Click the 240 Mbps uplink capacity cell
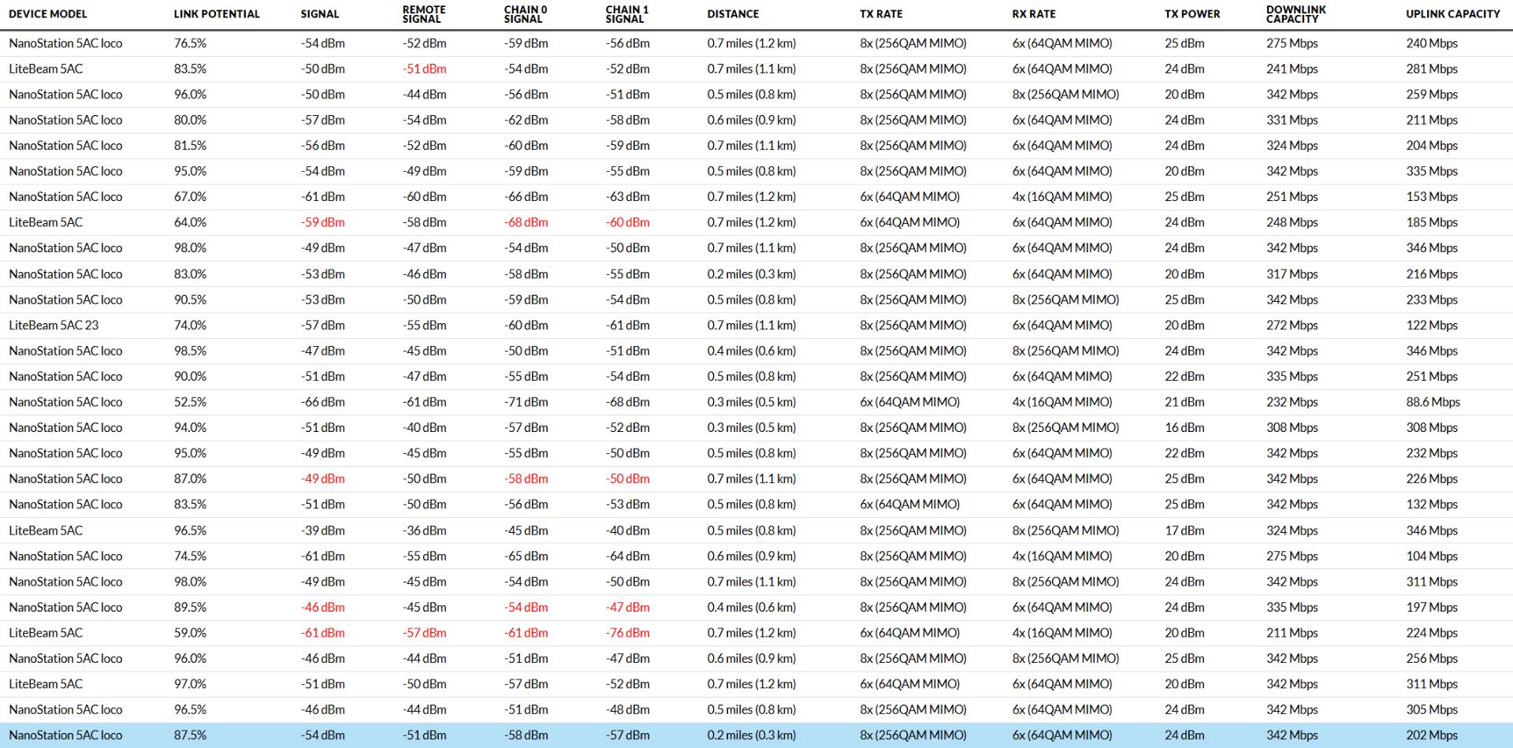The image size is (1513, 748). click(1432, 43)
